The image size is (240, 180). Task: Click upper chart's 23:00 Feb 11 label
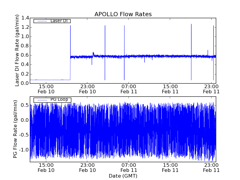211,89
